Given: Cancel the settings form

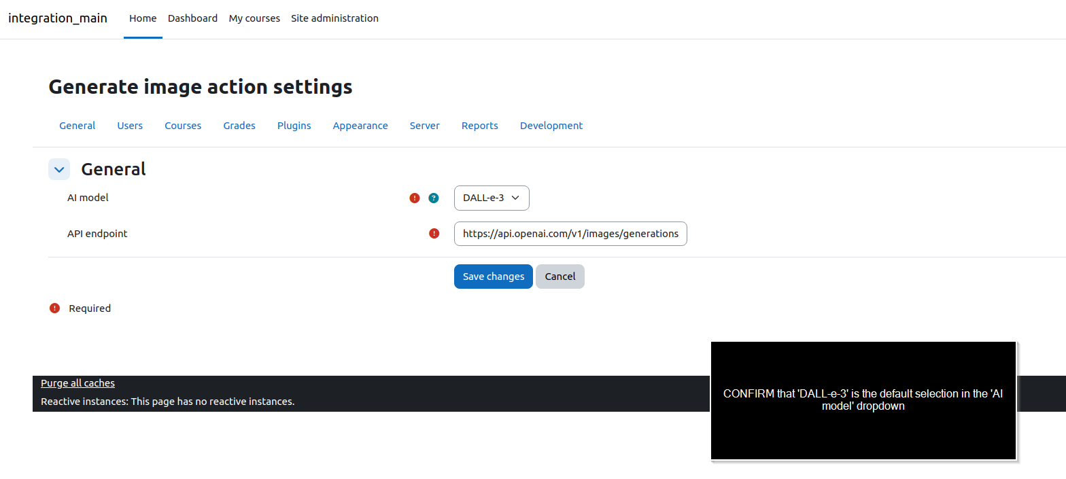Looking at the screenshot, I should pyautogui.click(x=560, y=277).
